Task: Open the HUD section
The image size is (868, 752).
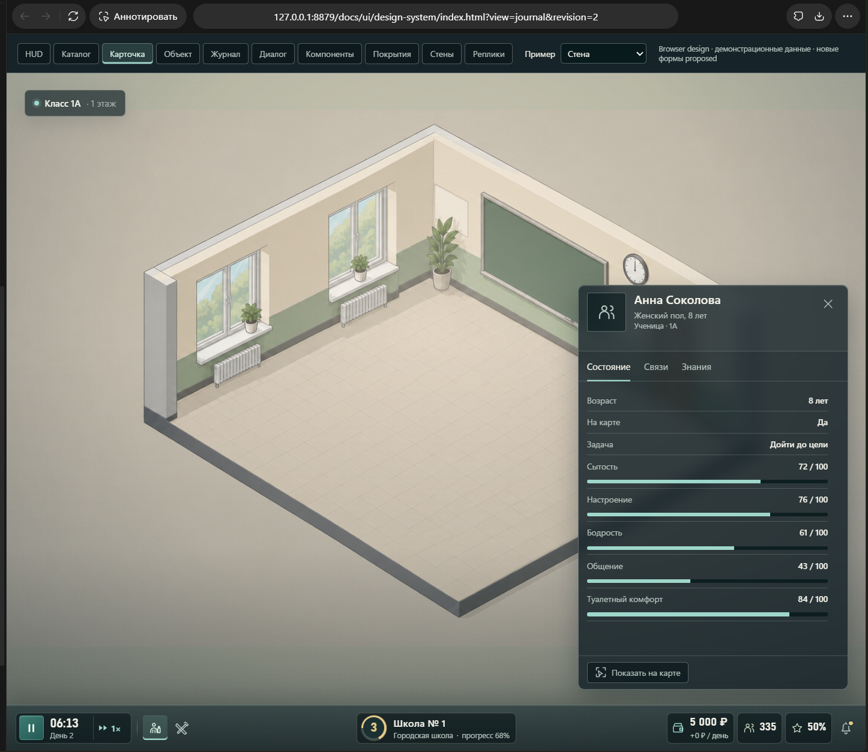Action: [x=34, y=54]
